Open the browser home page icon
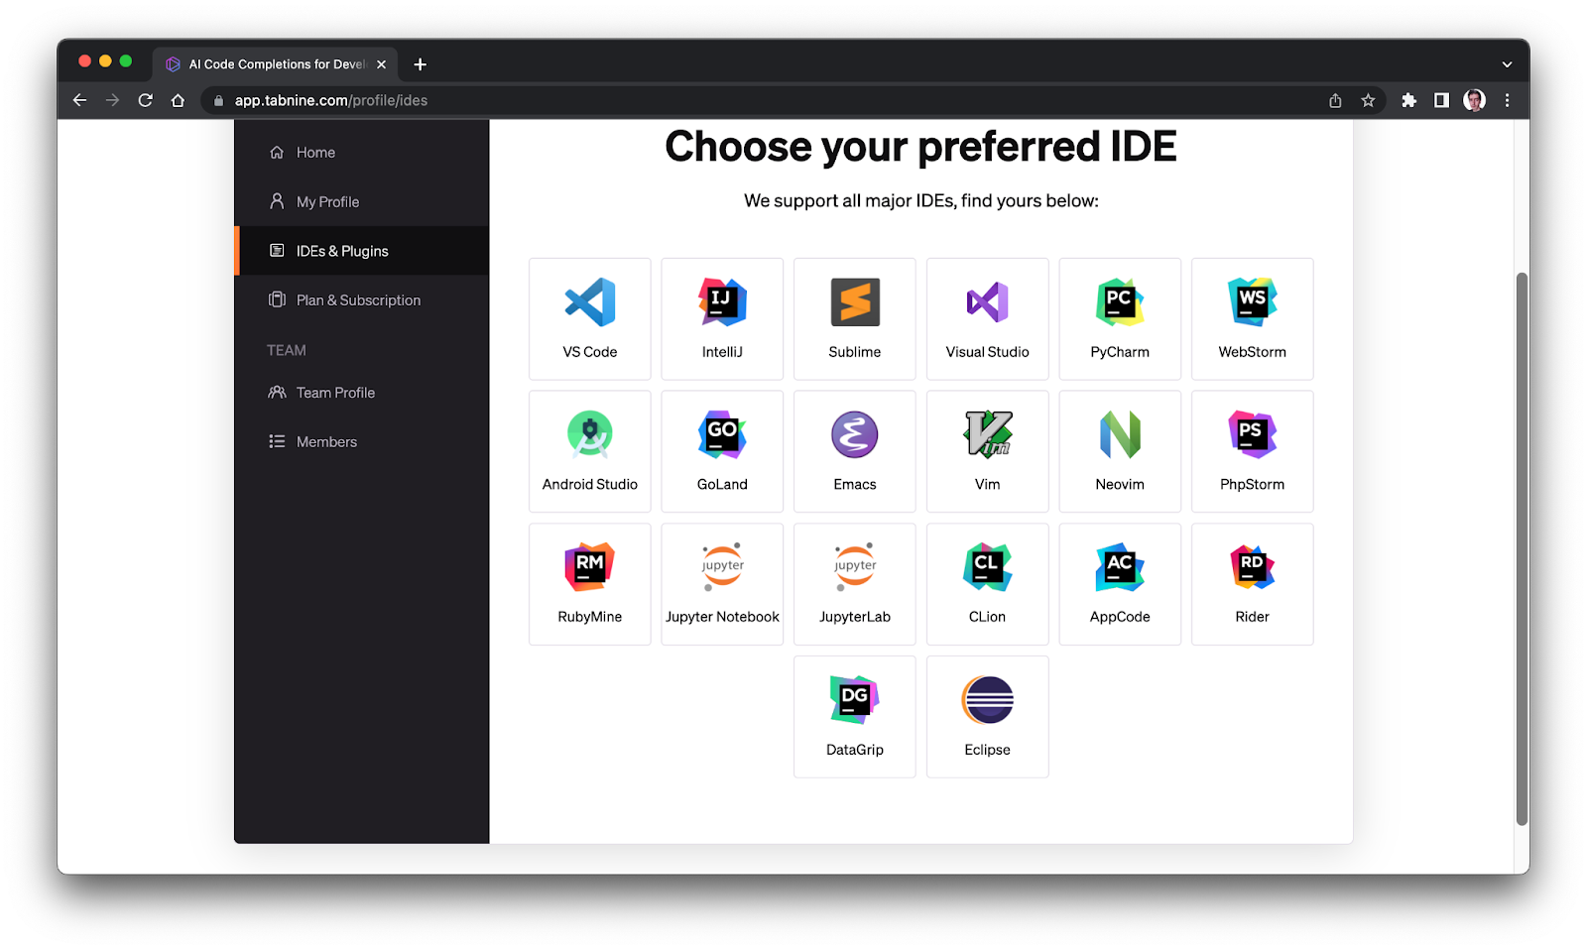This screenshot has height=950, width=1587. 178,100
